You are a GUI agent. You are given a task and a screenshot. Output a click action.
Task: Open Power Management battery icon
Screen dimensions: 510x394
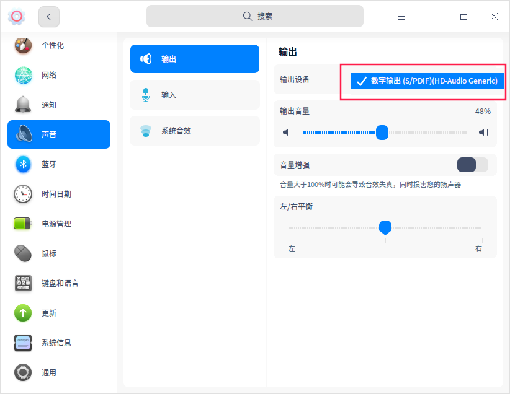(23, 224)
